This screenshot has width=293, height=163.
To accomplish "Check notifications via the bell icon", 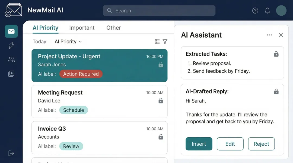I will [x=267, y=10].
